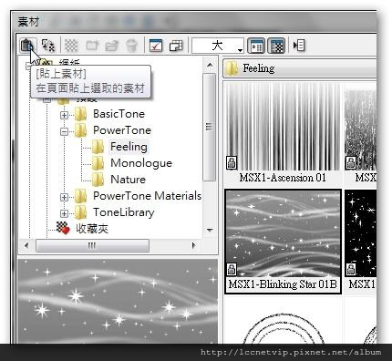Click the grayed-out new folder icon
This screenshot has width=392, height=361.
92,46
